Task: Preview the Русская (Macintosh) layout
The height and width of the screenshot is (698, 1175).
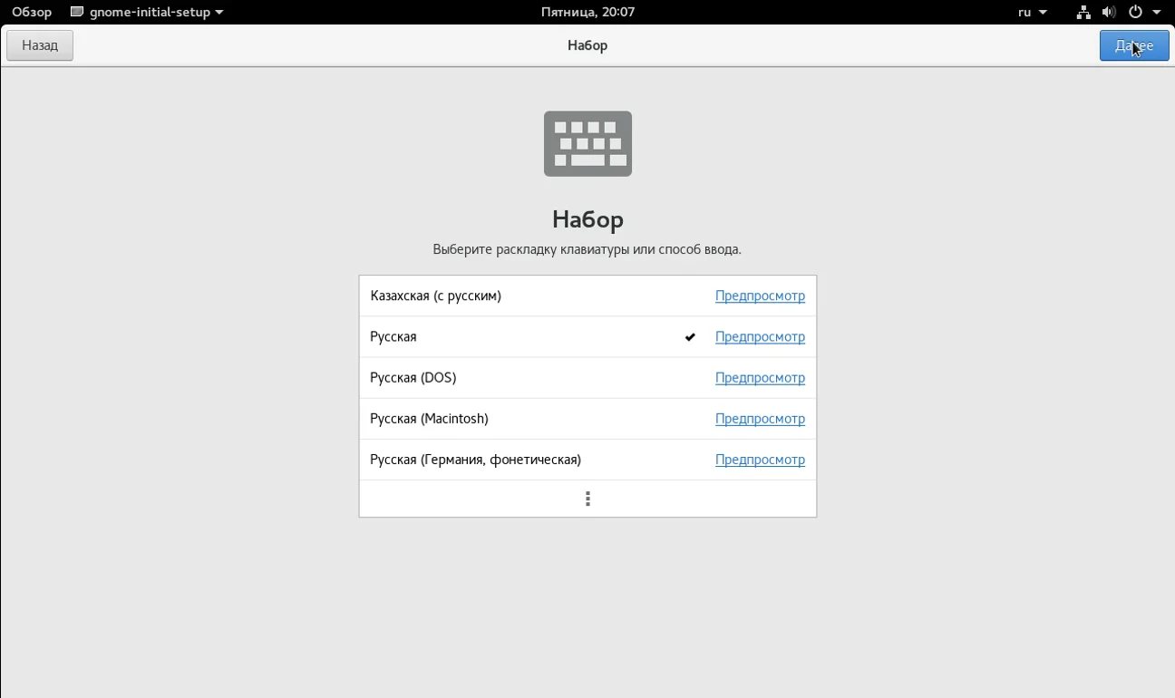Action: pyautogui.click(x=760, y=418)
